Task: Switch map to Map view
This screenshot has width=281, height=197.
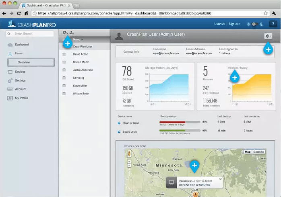Action: click(x=248, y=152)
